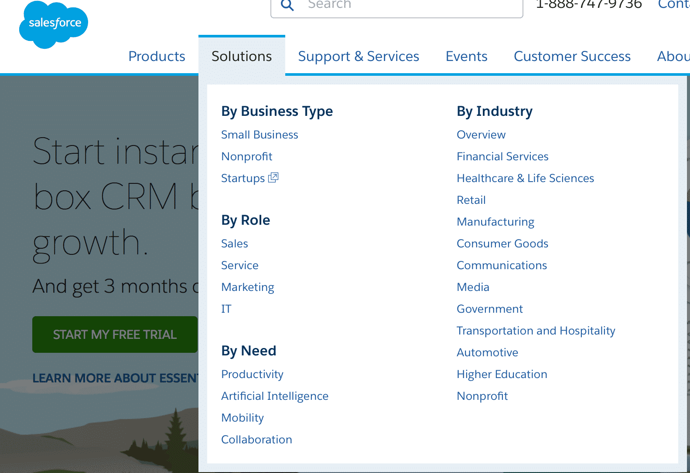690x473 pixels.
Task: Click the By Business Type heading
Action: click(x=277, y=111)
